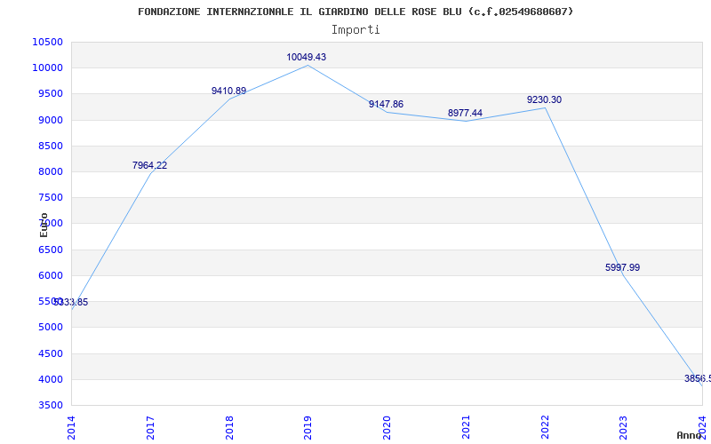Image resolution: width=711 pixels, height=444 pixels.
Task: Click the 10049.43 data label
Action: [x=306, y=57]
